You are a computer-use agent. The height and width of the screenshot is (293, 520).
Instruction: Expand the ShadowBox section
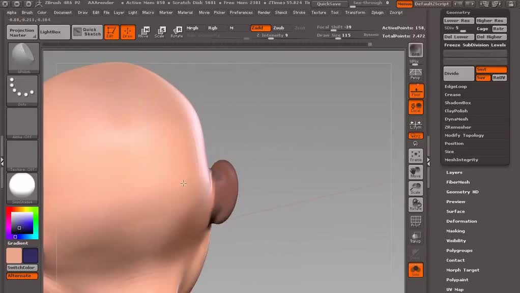tap(457, 103)
